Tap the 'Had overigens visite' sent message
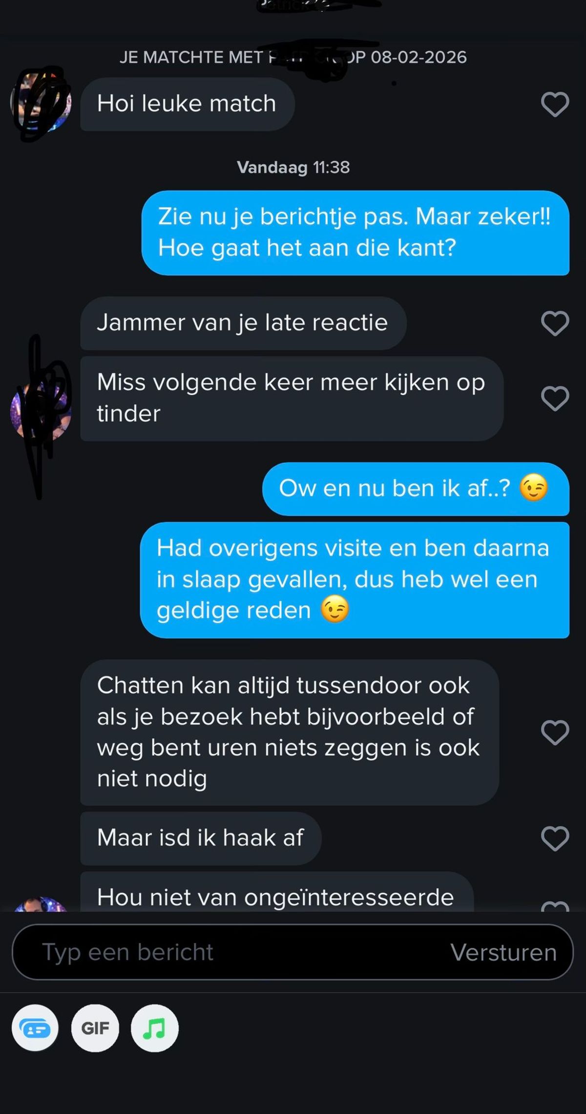 tap(355, 580)
